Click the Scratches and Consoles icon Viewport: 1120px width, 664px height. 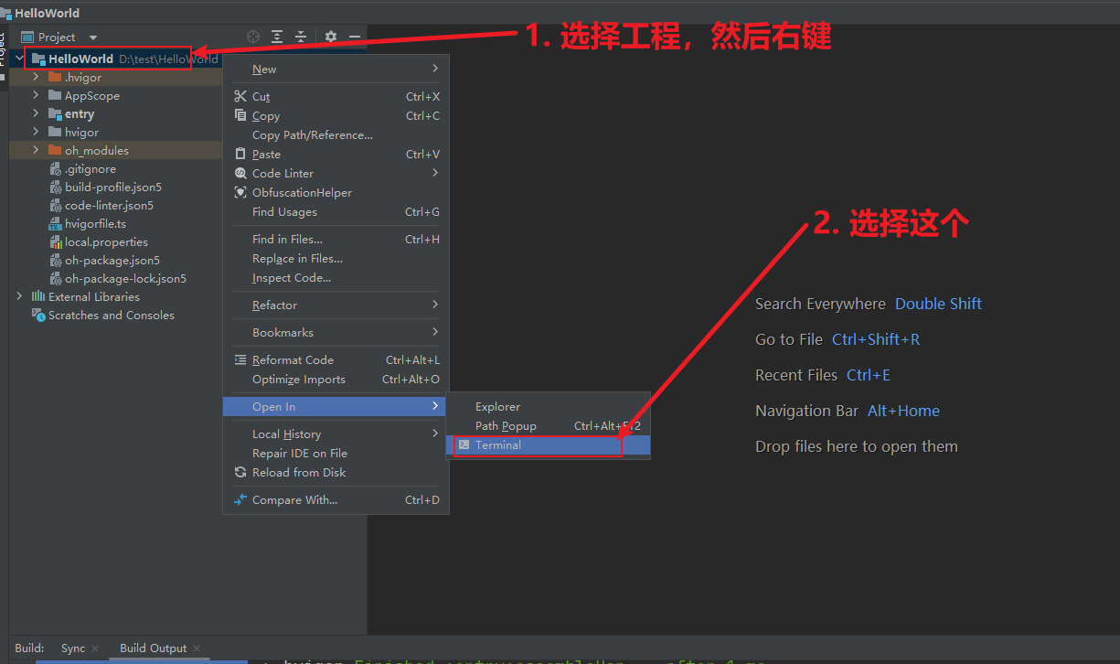pyautogui.click(x=38, y=315)
